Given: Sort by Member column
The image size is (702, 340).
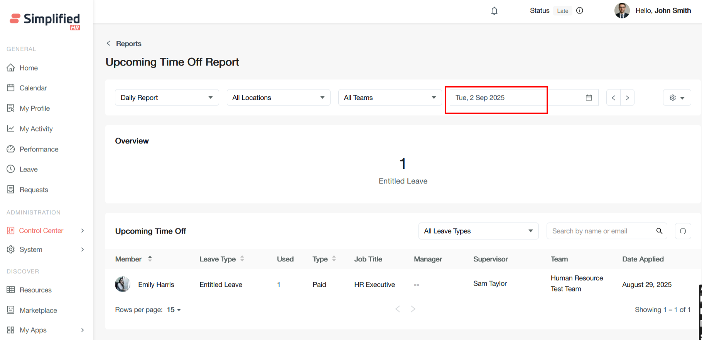Looking at the screenshot, I should tap(150, 259).
